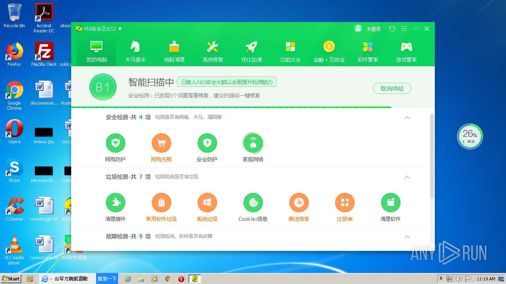Screen dimensions: 506x284
Task: Click the taskbar clock showing 11:19 AM
Action: 486,279
